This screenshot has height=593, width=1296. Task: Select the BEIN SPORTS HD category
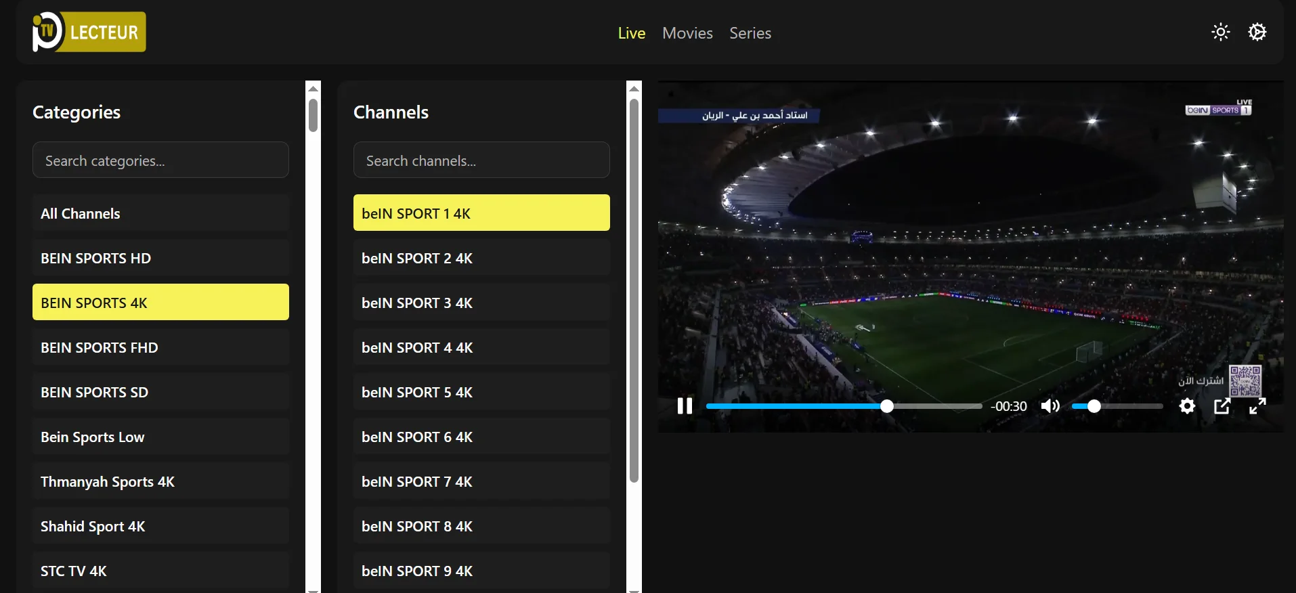pyautogui.click(x=160, y=258)
